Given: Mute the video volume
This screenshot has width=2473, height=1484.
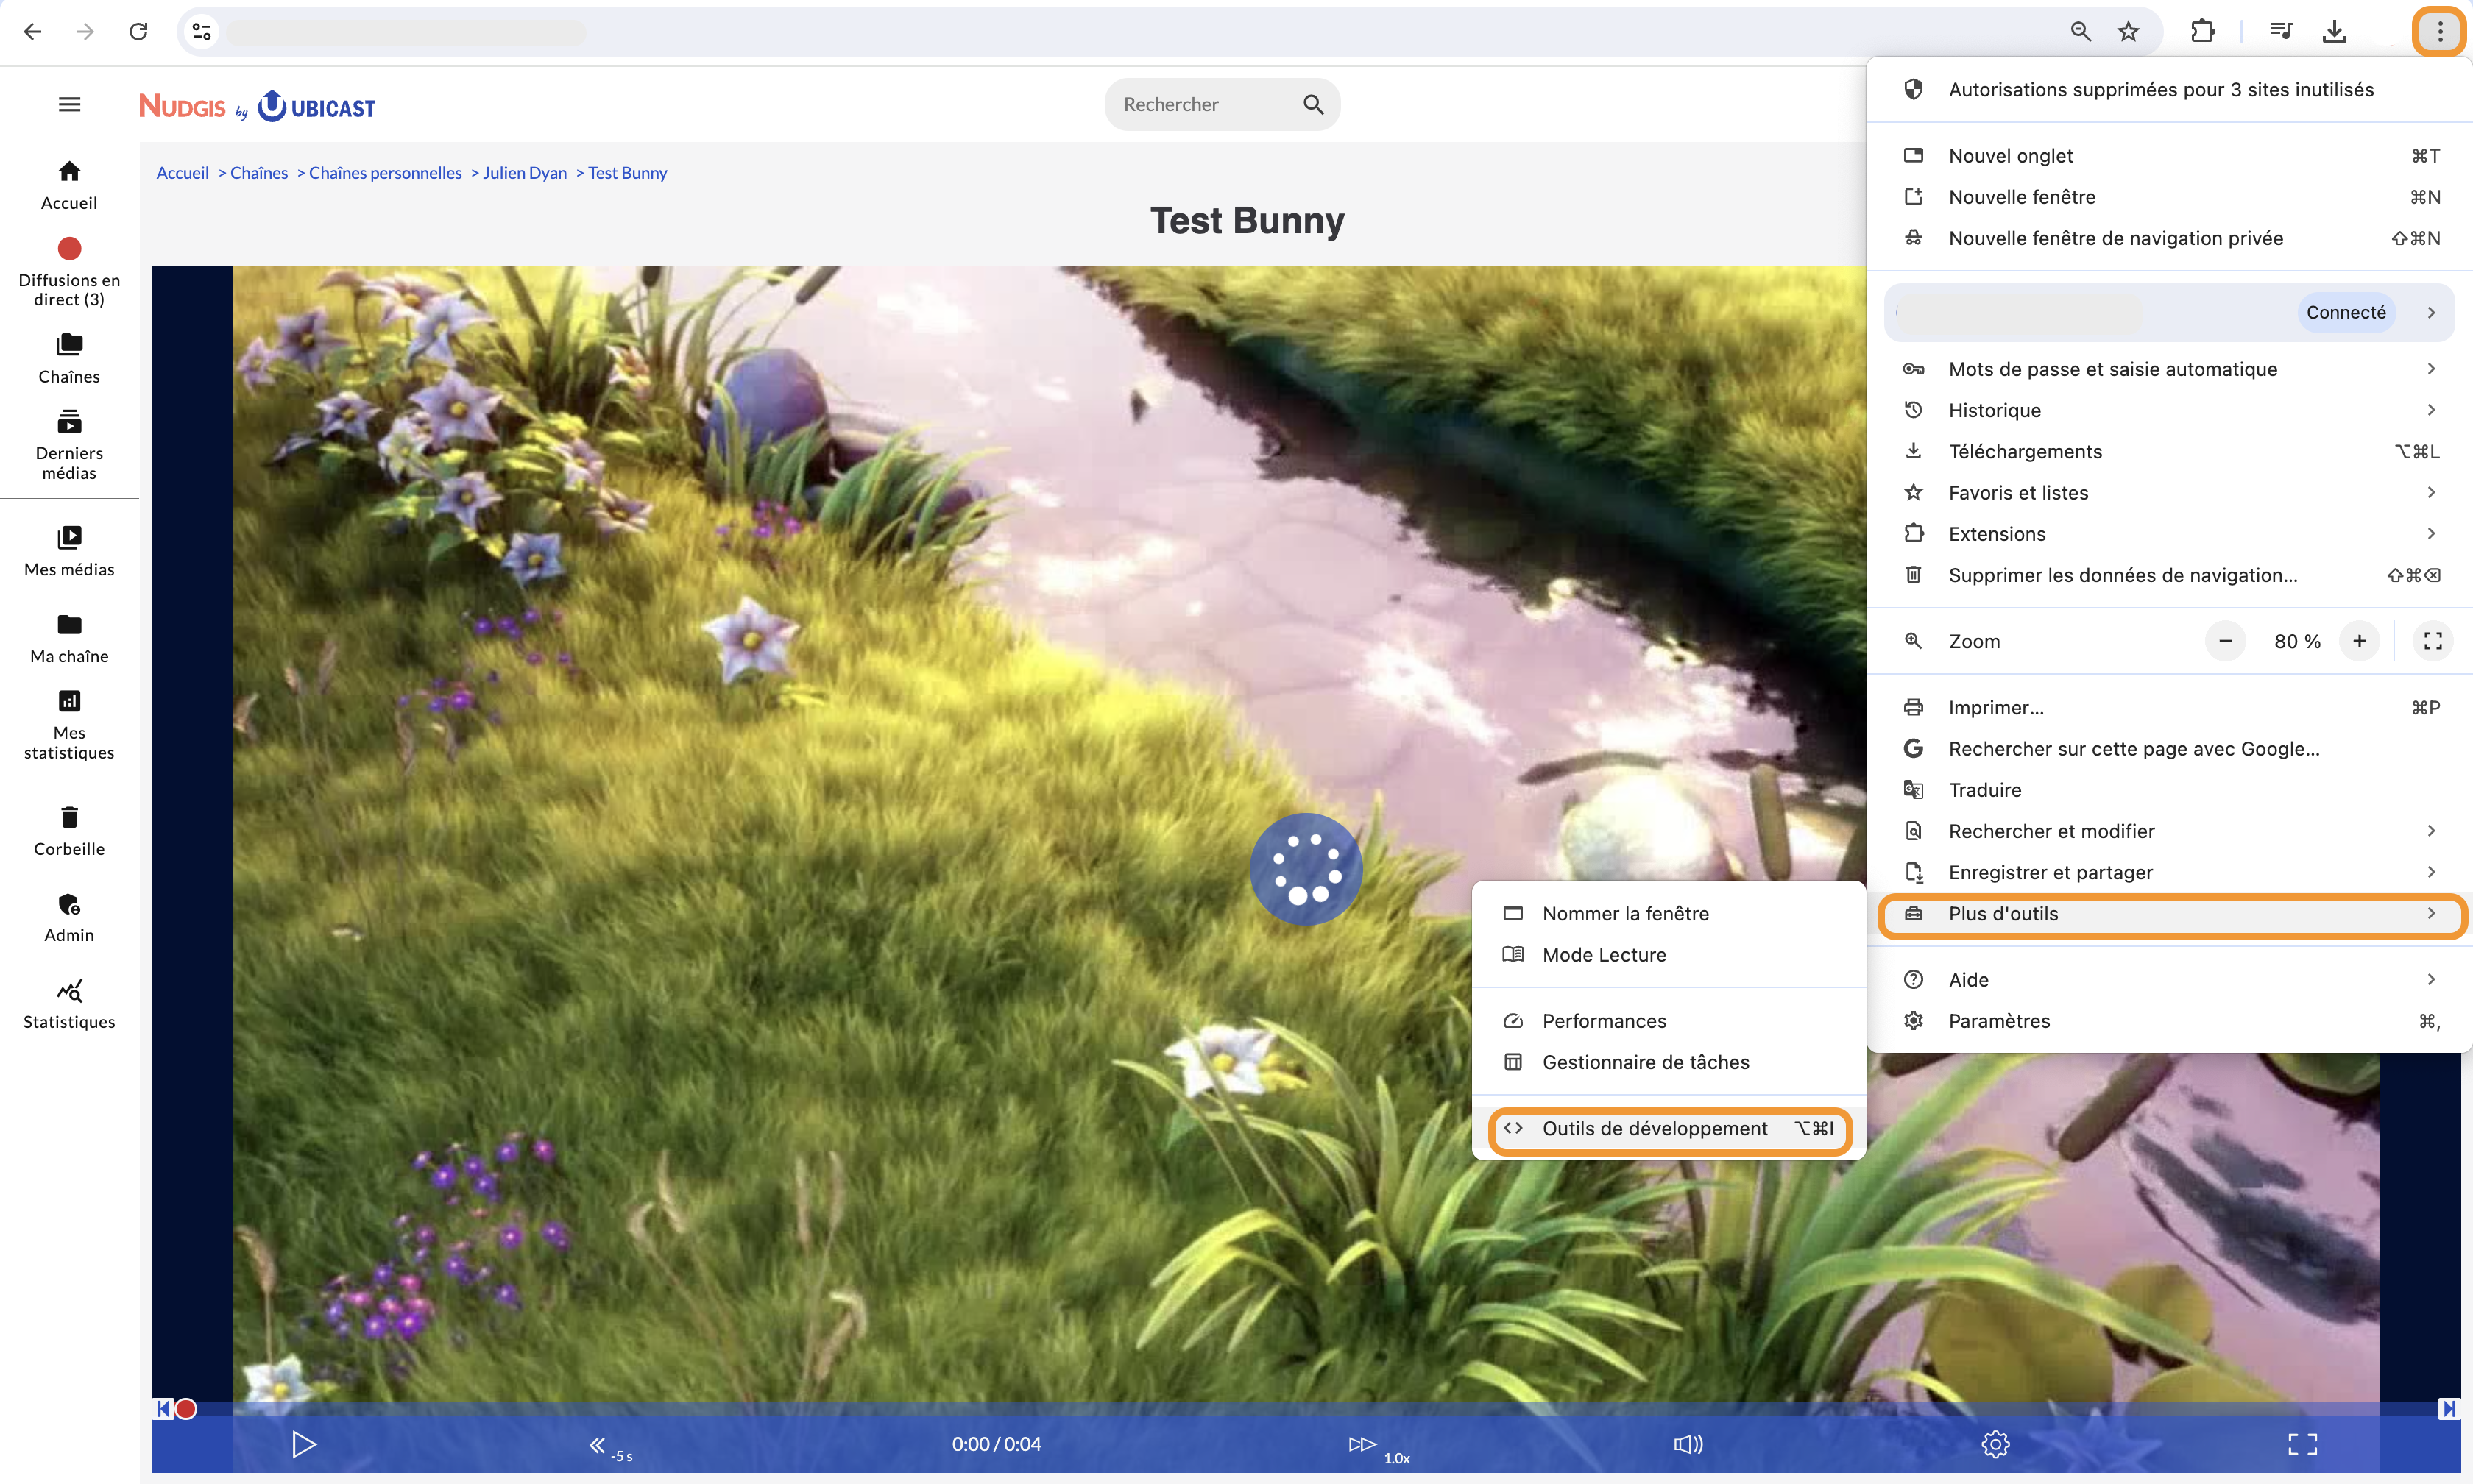Looking at the screenshot, I should tap(1688, 1444).
